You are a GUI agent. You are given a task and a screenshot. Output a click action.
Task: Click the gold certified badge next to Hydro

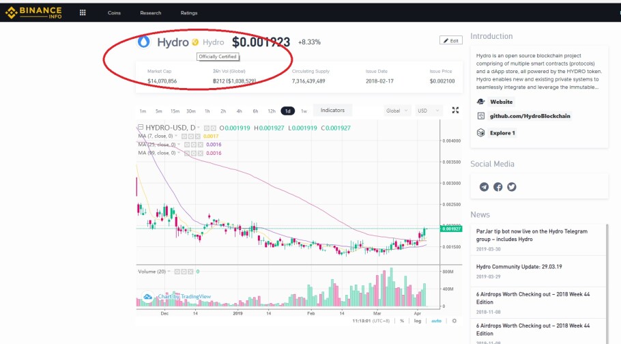pyautogui.click(x=195, y=42)
